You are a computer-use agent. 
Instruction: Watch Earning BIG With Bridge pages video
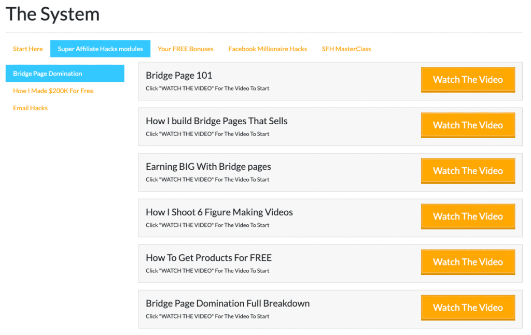(x=468, y=171)
